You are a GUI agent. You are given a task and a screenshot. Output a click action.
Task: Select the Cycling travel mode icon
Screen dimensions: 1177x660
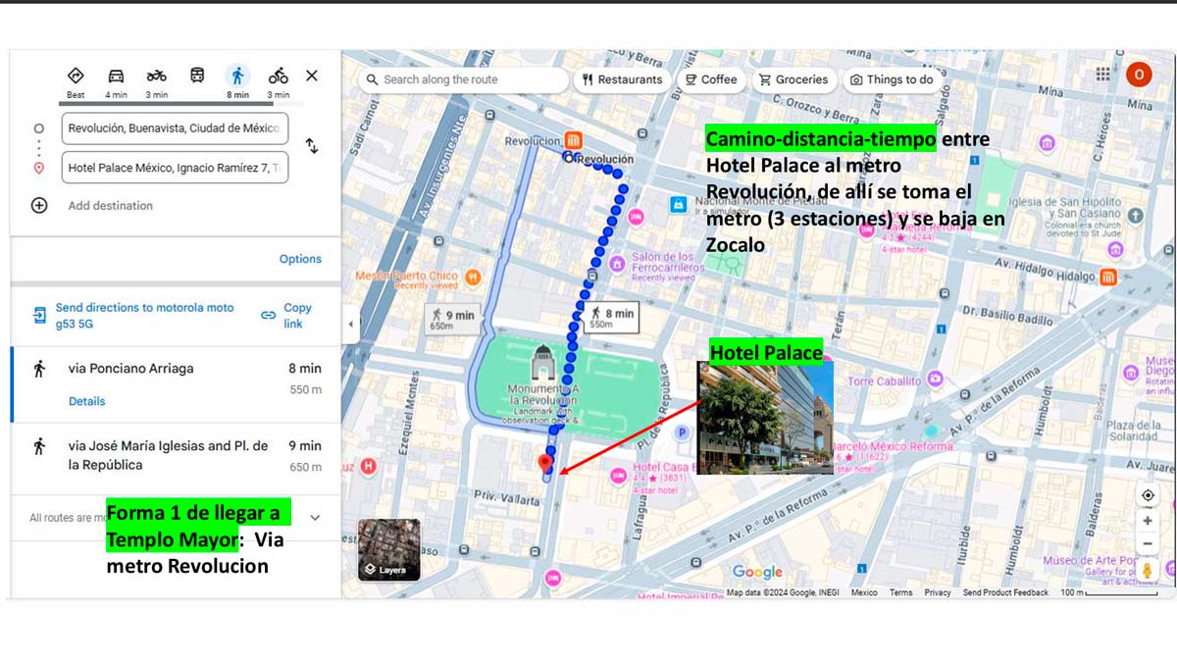(279, 76)
